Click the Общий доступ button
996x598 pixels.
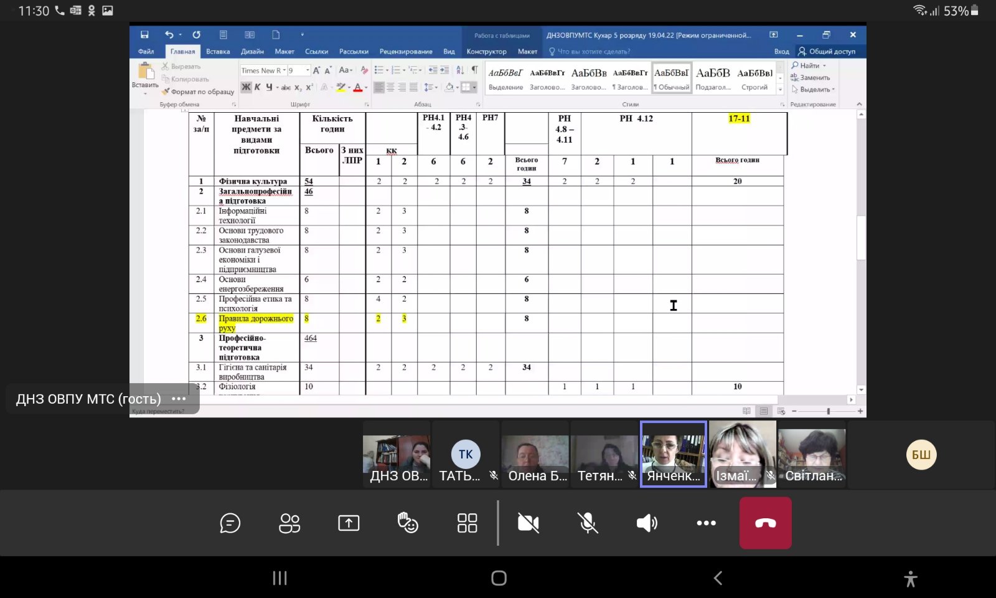click(827, 52)
